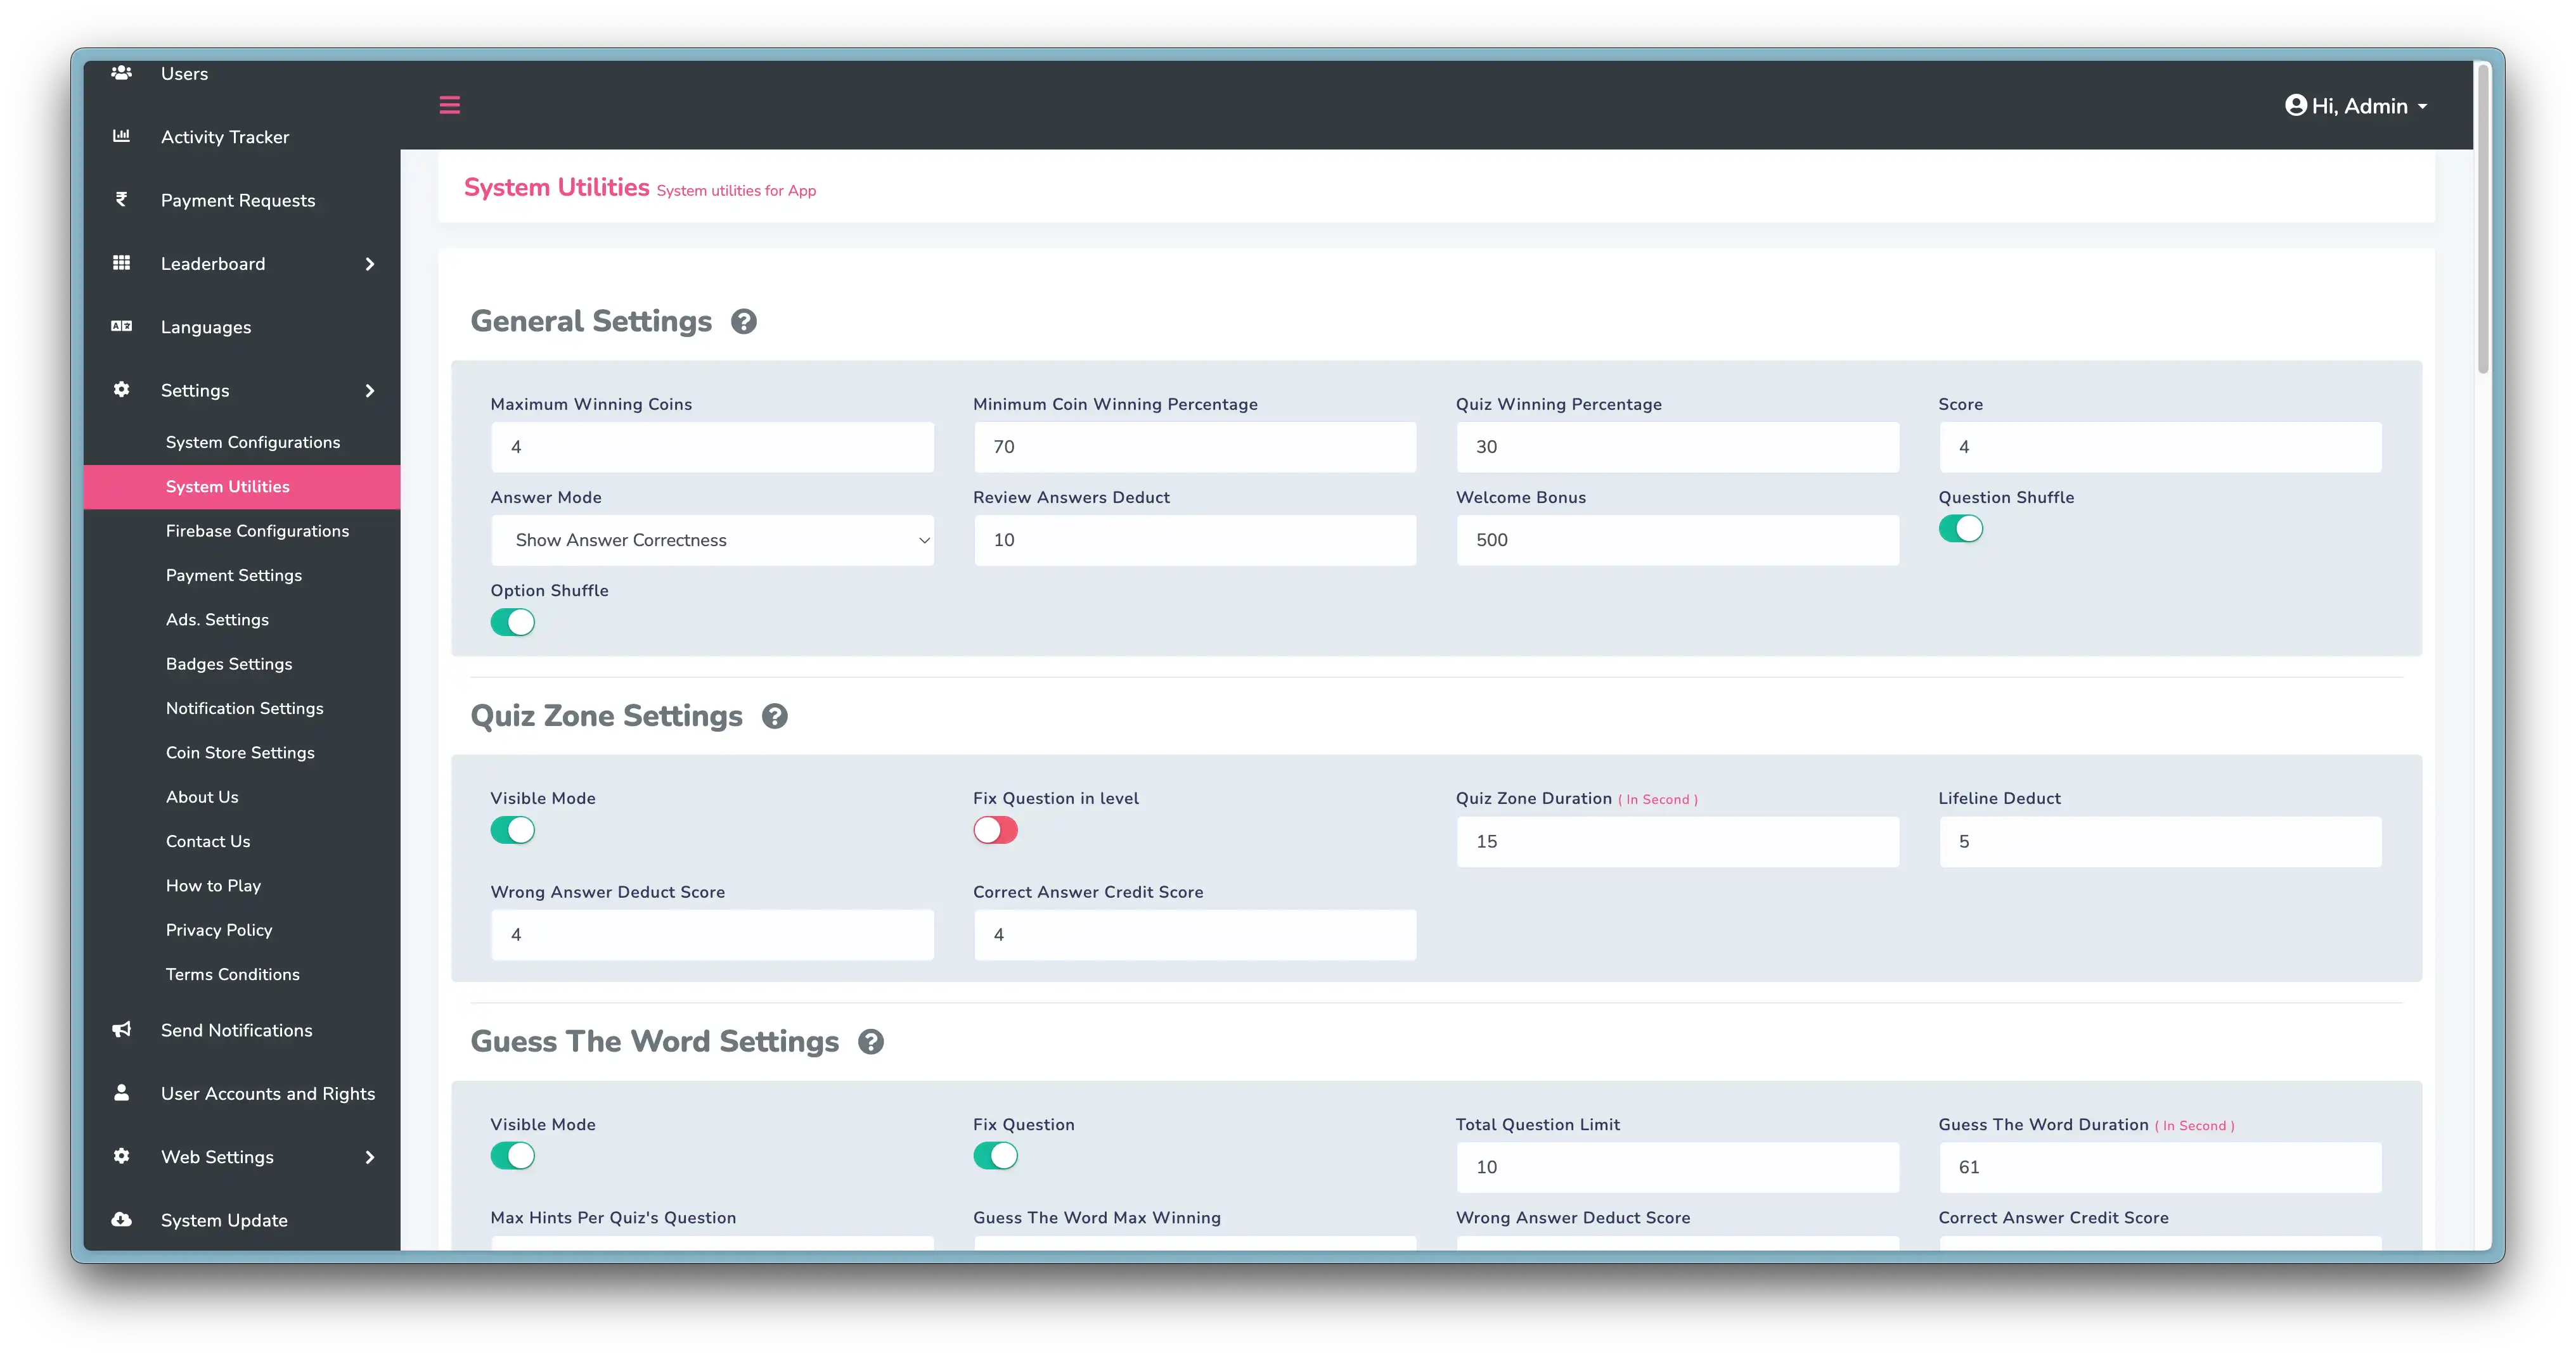Enable Fix Question in level switch
This screenshot has width=2576, height=1357.
[995, 831]
